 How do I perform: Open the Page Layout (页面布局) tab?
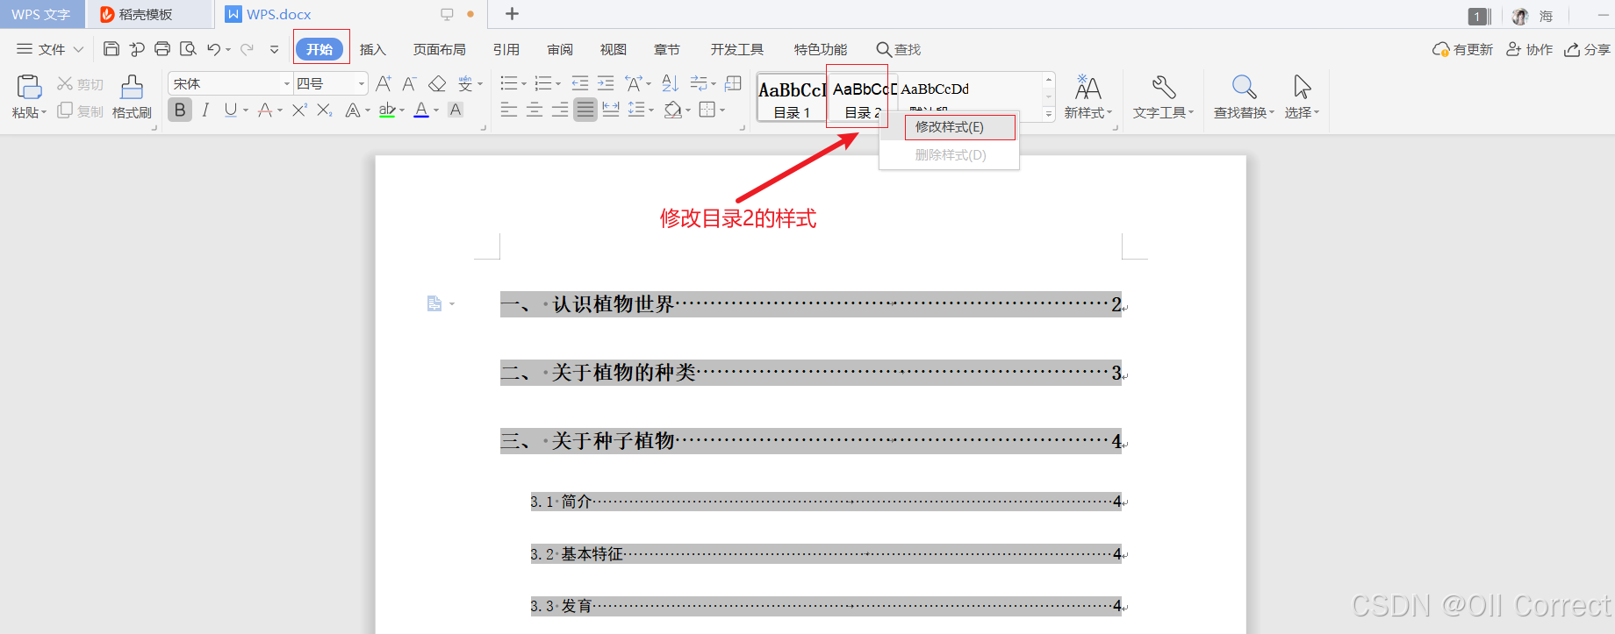pos(440,49)
